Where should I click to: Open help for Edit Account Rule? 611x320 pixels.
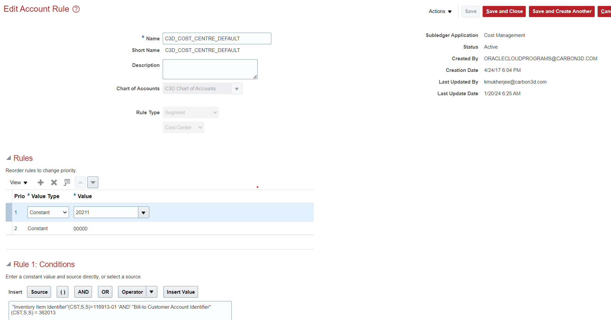point(76,9)
